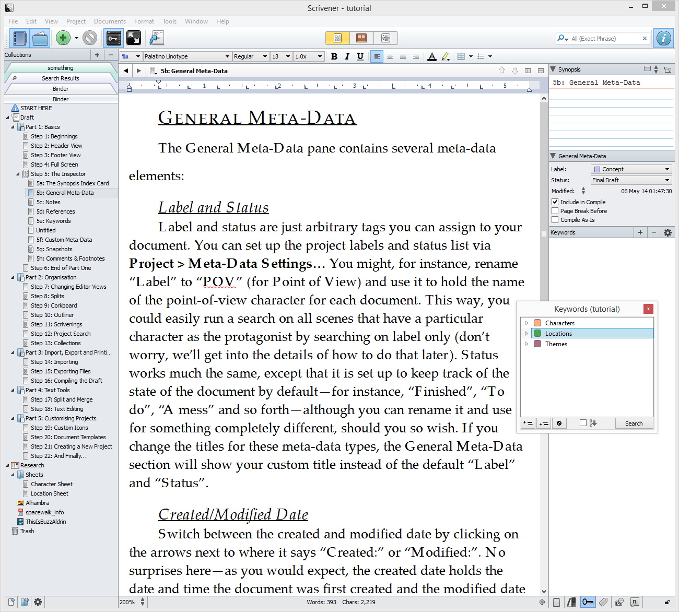This screenshot has width=679, height=612.
Task: Center-align the text
Action: pos(390,56)
